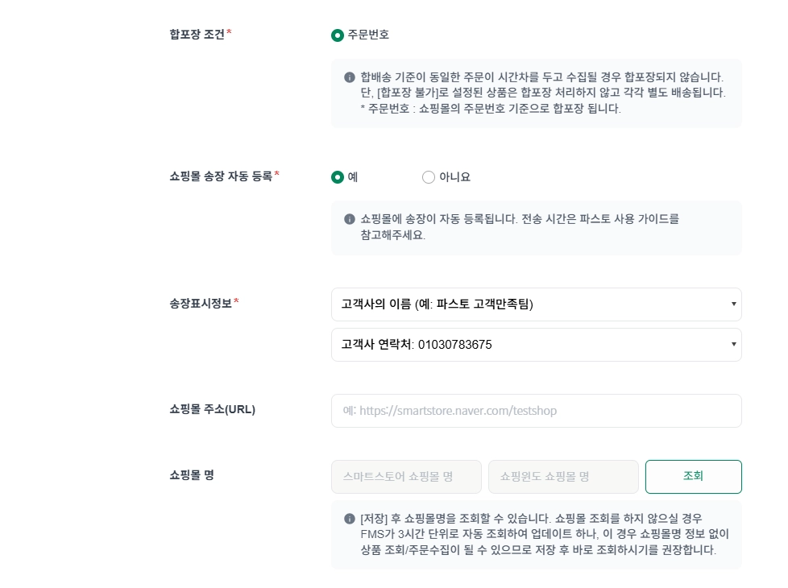Click the 쇼핑몰 송장 자동 등록 label
This screenshot has height=588, width=788.
coord(220,176)
